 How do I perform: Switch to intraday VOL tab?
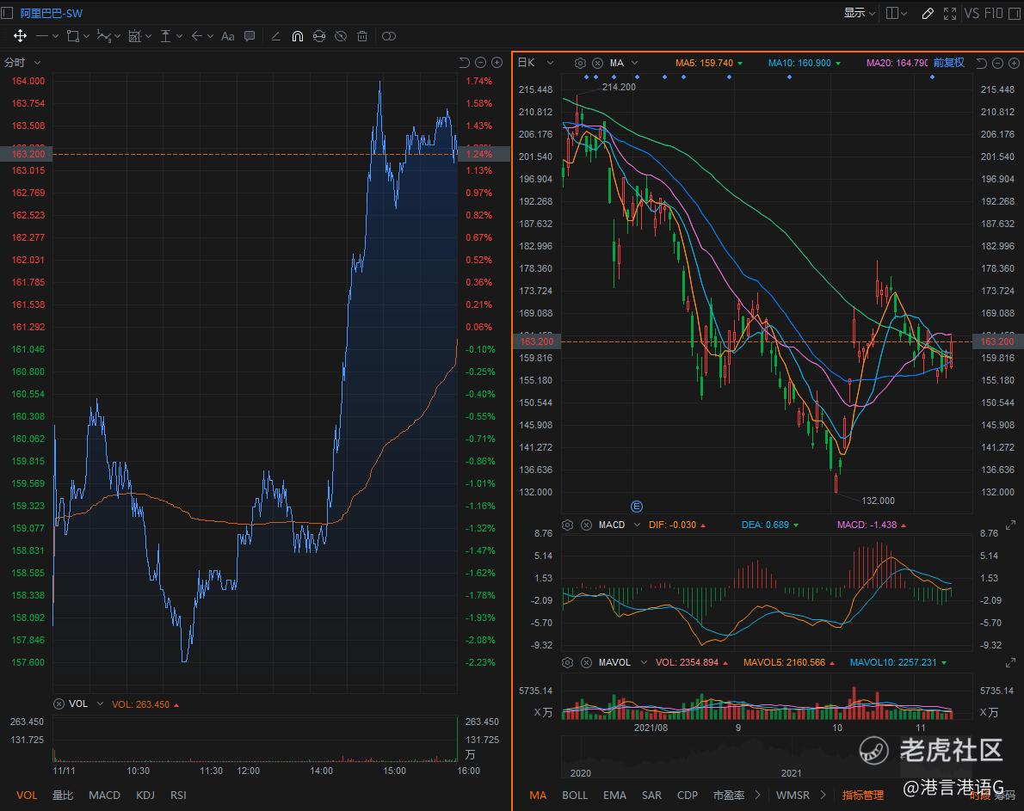pos(27,796)
